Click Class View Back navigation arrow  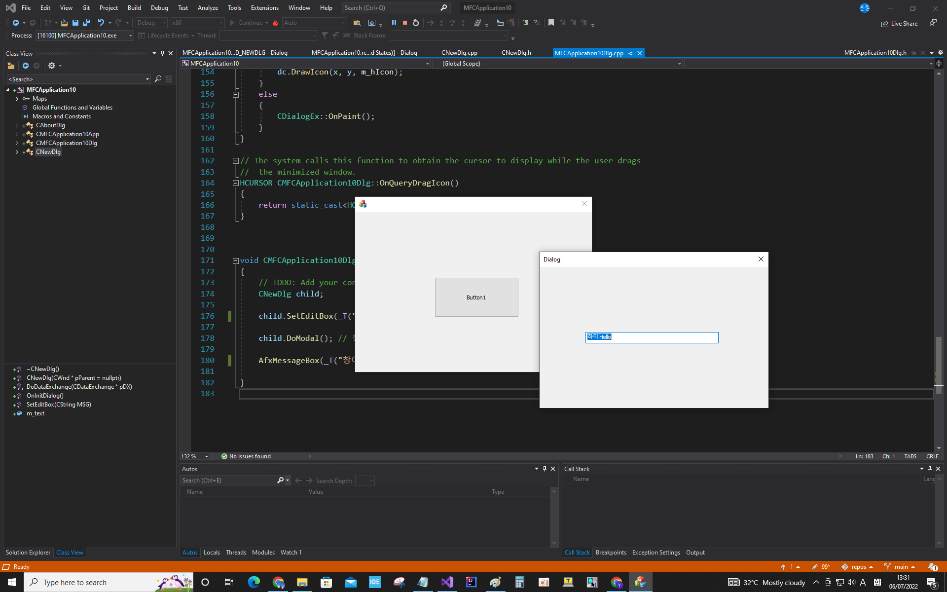click(x=26, y=66)
